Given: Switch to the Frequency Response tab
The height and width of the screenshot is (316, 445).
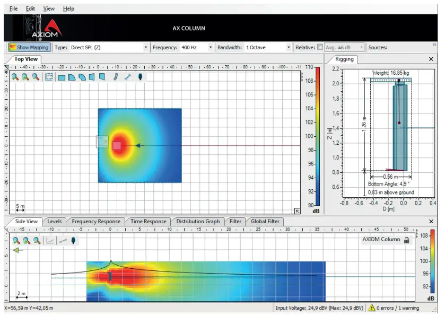Looking at the screenshot, I should [x=96, y=221].
